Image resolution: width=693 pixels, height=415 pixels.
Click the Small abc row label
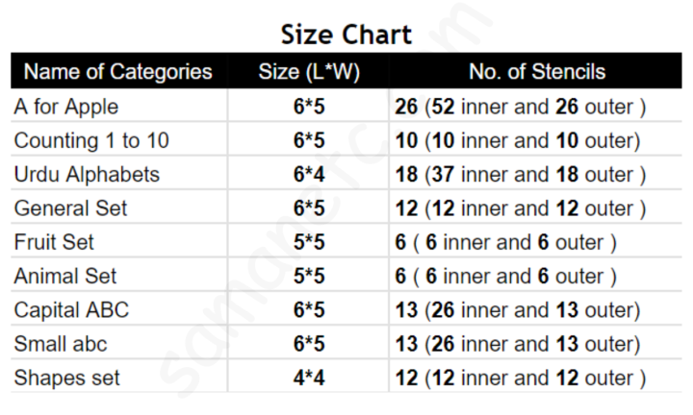point(61,344)
